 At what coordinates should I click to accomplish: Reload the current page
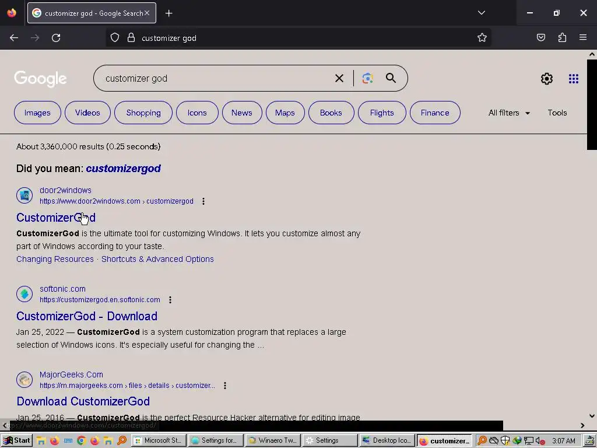coord(56,38)
